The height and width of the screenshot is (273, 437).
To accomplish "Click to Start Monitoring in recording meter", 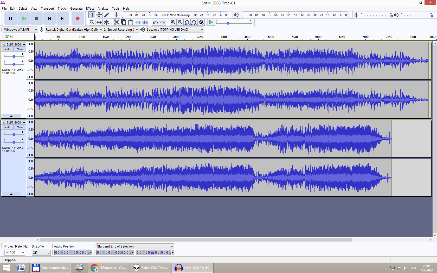I will (x=175, y=15).
